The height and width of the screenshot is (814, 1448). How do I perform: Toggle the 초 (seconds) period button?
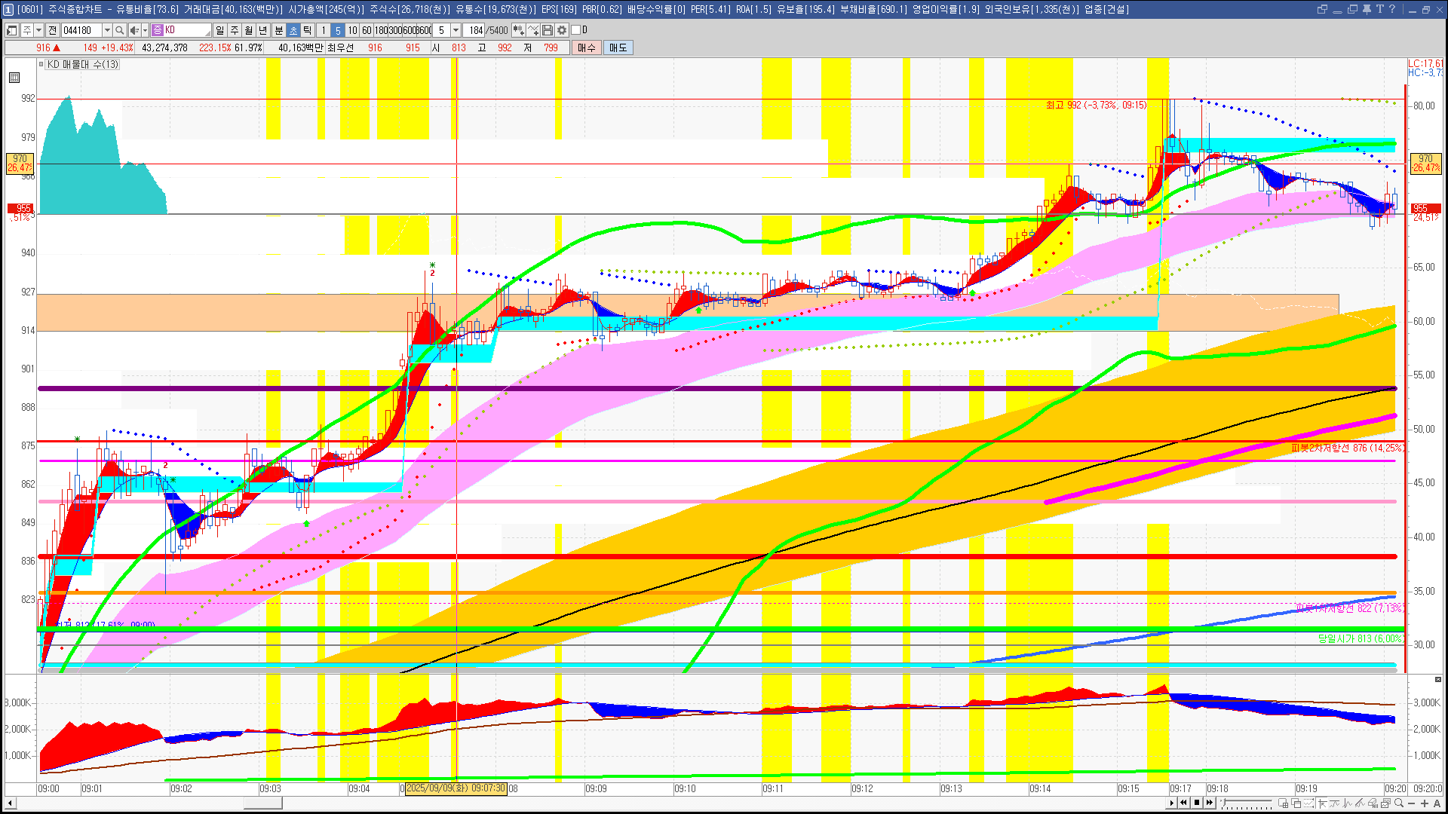tap(293, 30)
